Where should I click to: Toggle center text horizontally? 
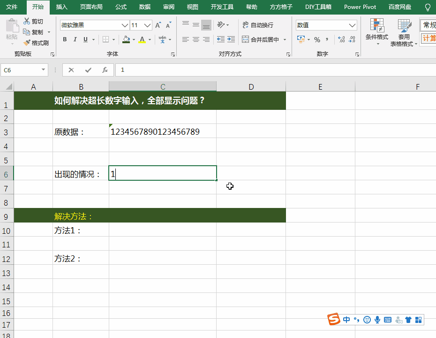[x=196, y=39]
